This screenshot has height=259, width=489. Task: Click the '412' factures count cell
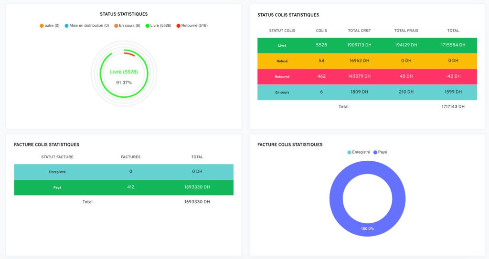[x=131, y=187]
